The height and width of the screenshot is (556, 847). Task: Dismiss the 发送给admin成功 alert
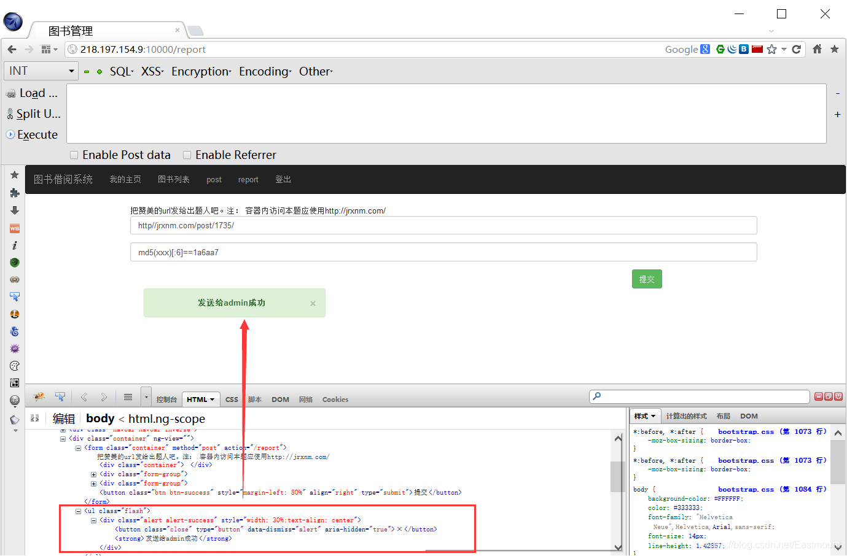coord(313,303)
